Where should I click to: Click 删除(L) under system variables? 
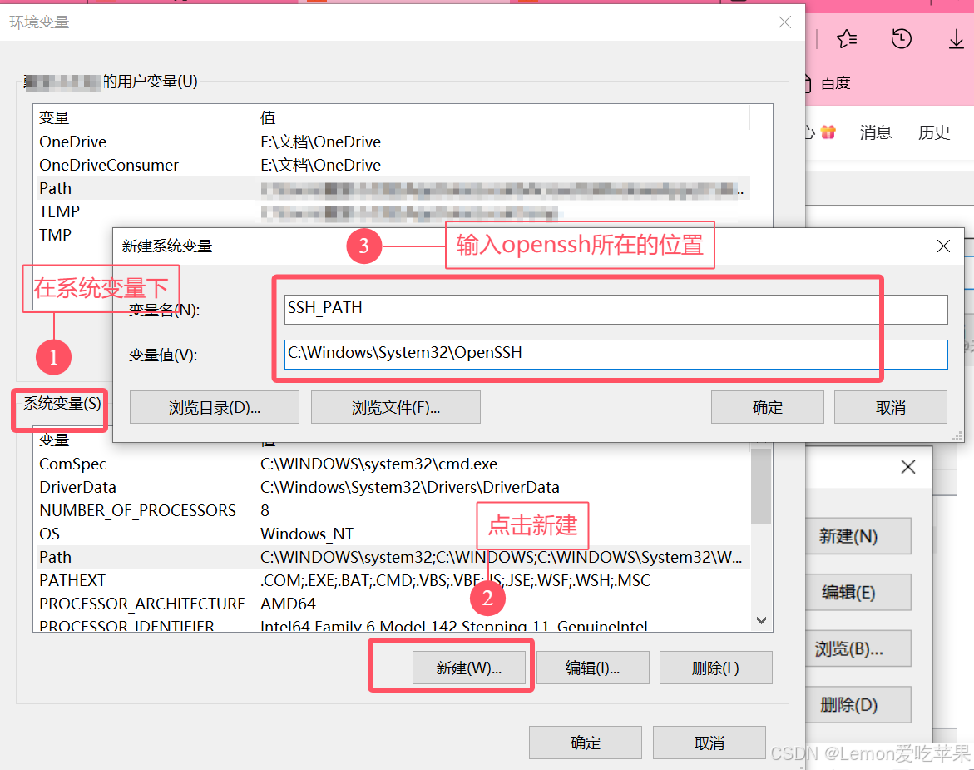[x=715, y=668]
